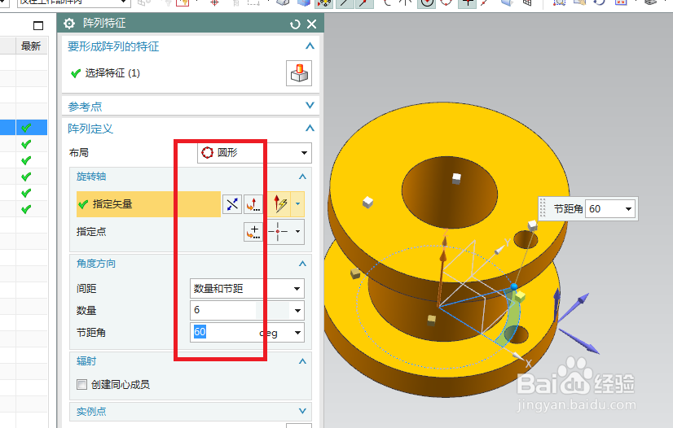Click the inferred point icon

(278, 232)
